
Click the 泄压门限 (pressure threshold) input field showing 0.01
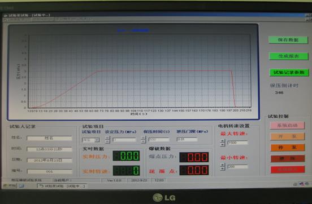pyautogui.click(x=187, y=139)
